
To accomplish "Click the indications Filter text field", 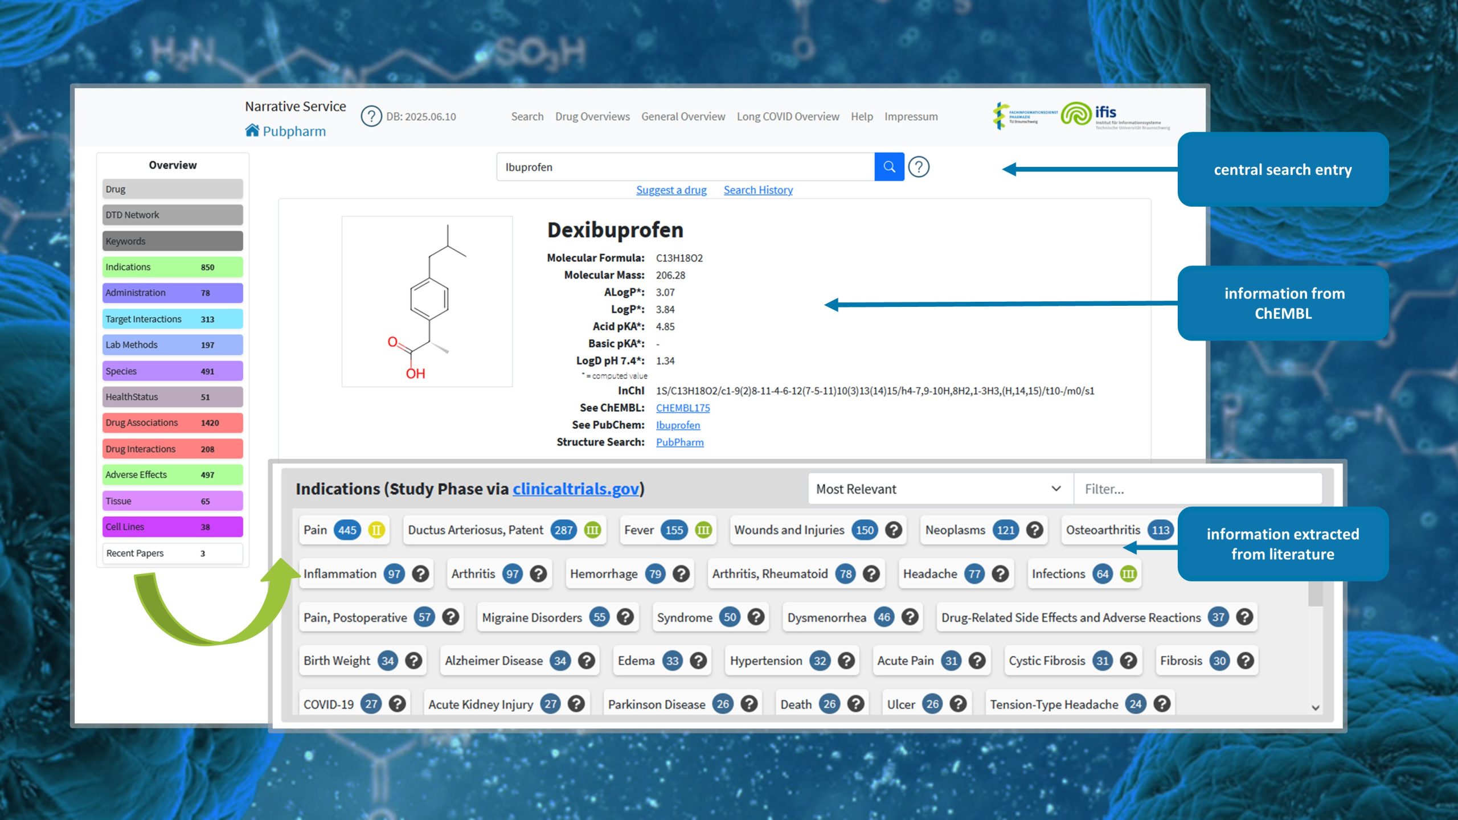I will (1196, 489).
